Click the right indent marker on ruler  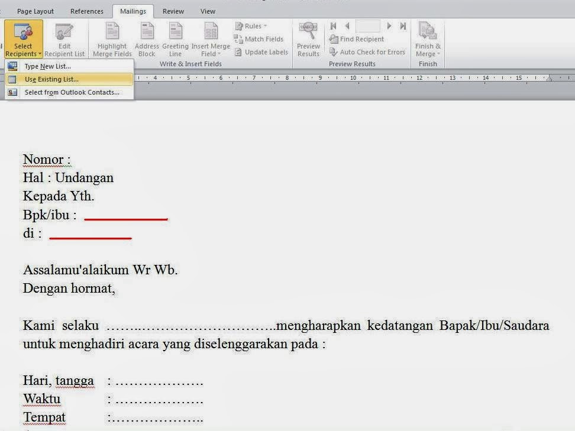[x=550, y=79]
